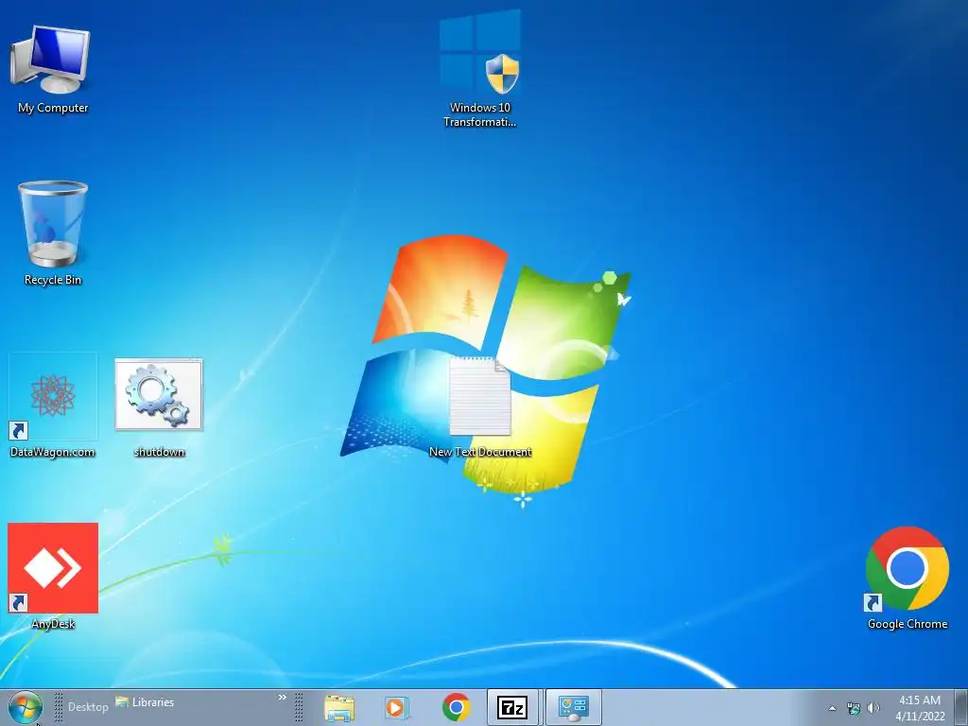Open the volume speaker tray icon
Viewport: 968px width, 726px height.
[x=873, y=708]
